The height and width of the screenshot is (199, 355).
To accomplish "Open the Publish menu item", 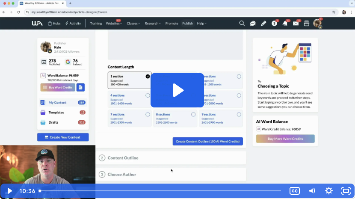I will pos(187,24).
